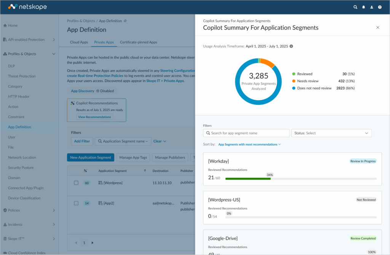Expand the Incidents menu
This screenshot has width=390, height=255.
[x=54, y=225]
